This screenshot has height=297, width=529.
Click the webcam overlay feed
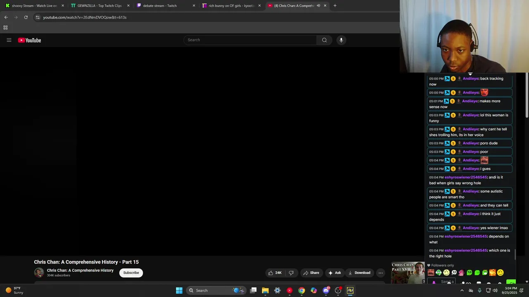[x=464, y=36]
